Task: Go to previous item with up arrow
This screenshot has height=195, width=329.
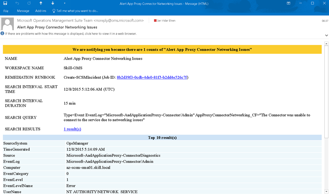Action: click(x=41, y=3)
